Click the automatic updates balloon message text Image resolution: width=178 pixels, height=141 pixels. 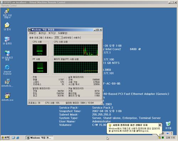click(134, 130)
